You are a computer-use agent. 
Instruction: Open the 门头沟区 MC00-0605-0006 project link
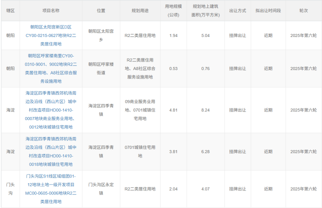pyautogui.click(x=51, y=189)
